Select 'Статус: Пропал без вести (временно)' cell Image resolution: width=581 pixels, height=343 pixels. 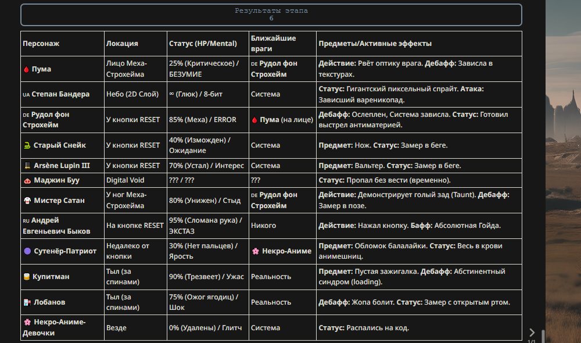click(419, 180)
